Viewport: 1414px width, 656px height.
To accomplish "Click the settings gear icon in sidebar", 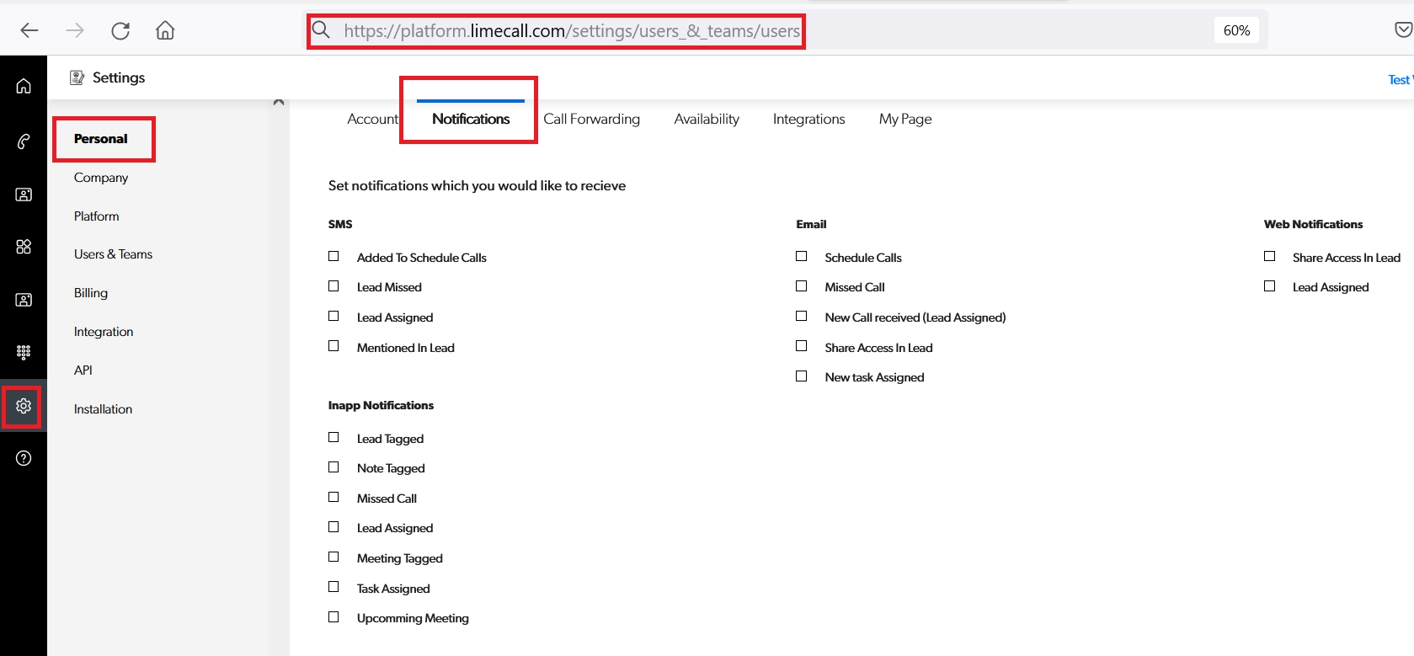I will pos(24,406).
